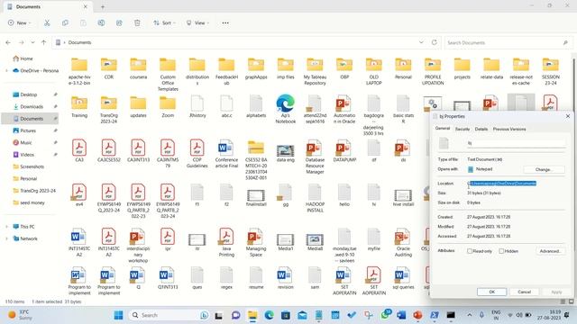This screenshot has height=324, width=577.
Task: Open Downloads in navigation pane
Action: [x=32, y=106]
